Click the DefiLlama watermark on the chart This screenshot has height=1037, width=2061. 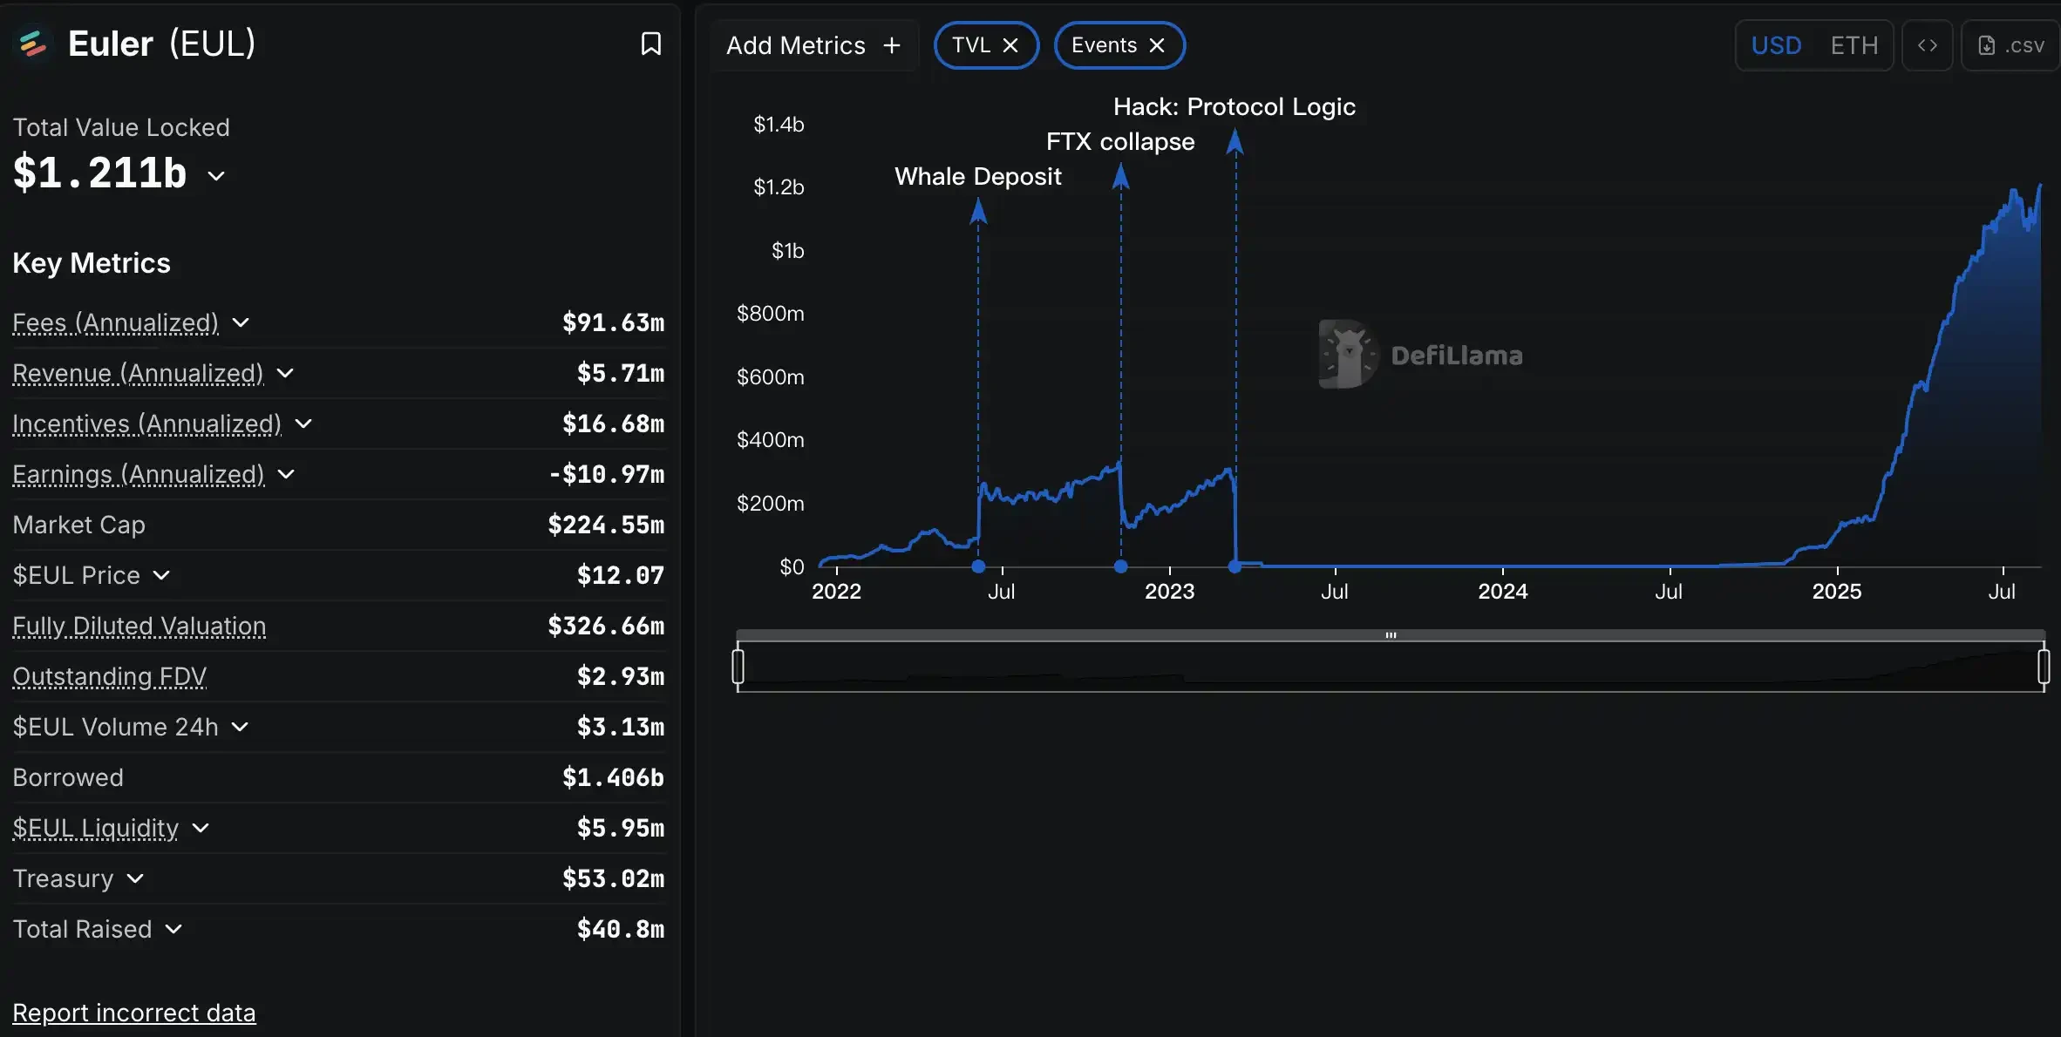point(1421,355)
